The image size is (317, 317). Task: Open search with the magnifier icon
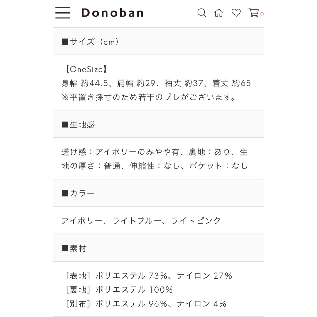pyautogui.click(x=202, y=13)
